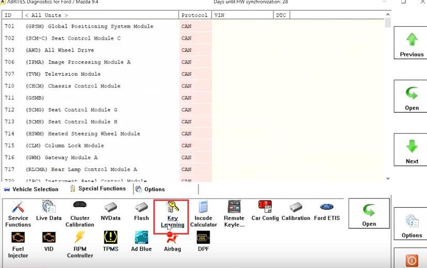Click the All Units column header
Viewport: 427px width, 268px height.
pyautogui.click(x=100, y=15)
